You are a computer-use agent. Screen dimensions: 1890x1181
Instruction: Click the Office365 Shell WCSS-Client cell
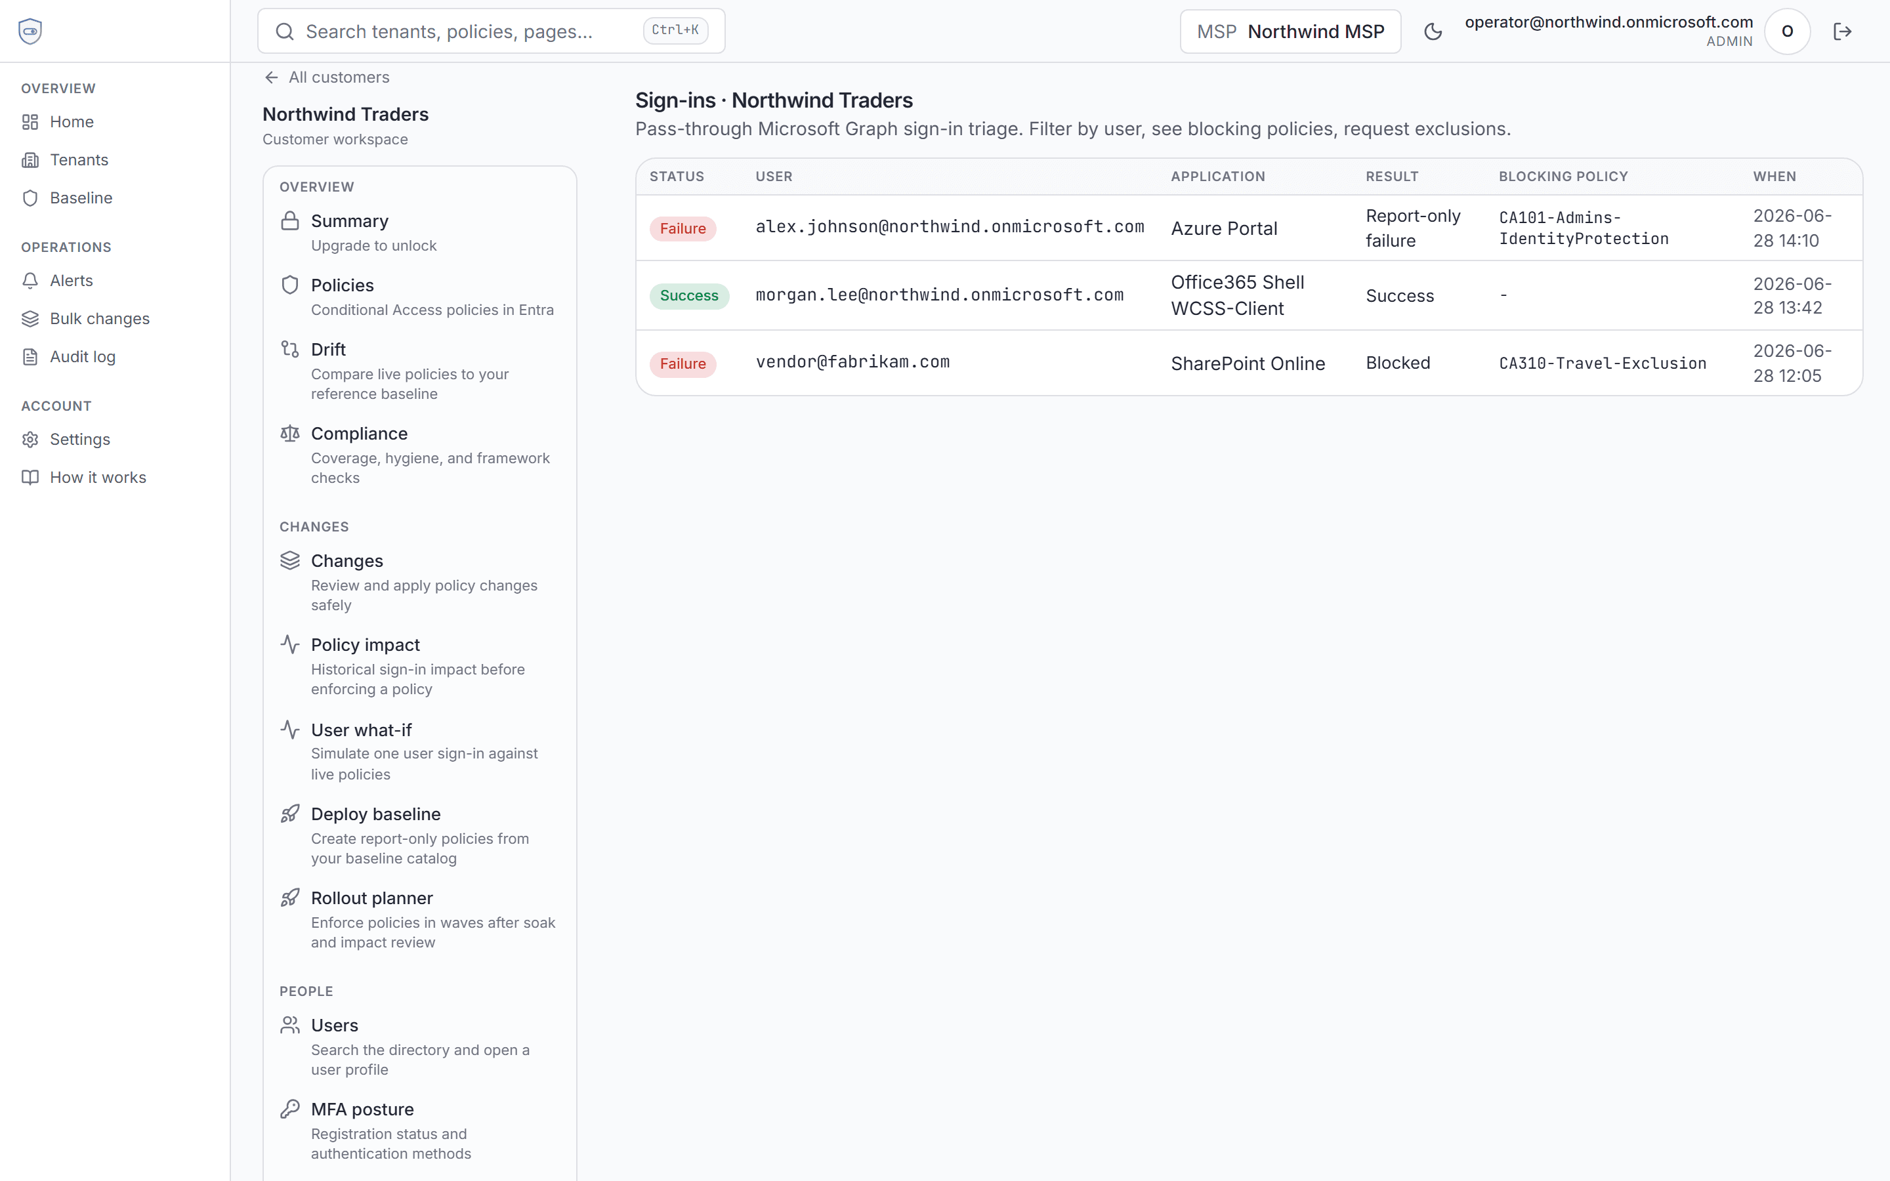[1237, 295]
